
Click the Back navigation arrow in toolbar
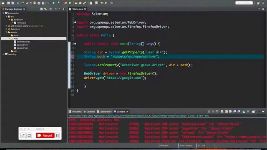pyautogui.click(x=106, y=3)
